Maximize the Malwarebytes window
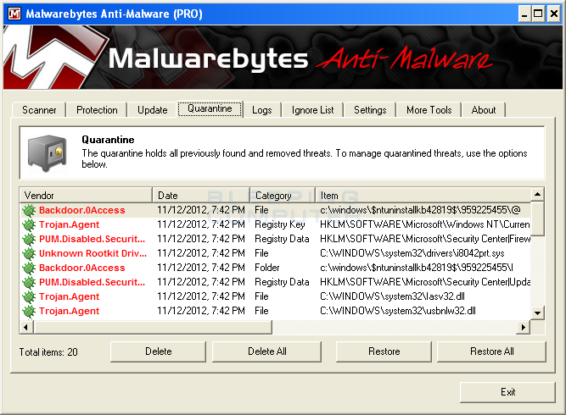The height and width of the screenshot is (415, 566). (x=538, y=14)
